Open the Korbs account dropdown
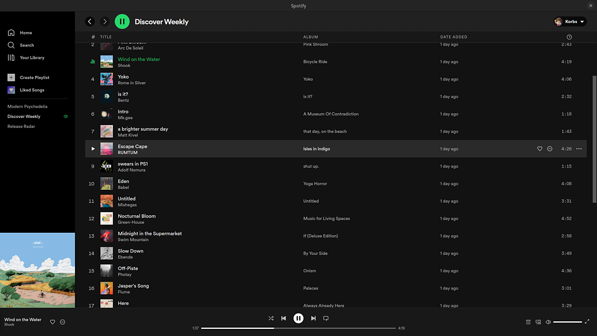The width and height of the screenshot is (597, 336). point(570,21)
